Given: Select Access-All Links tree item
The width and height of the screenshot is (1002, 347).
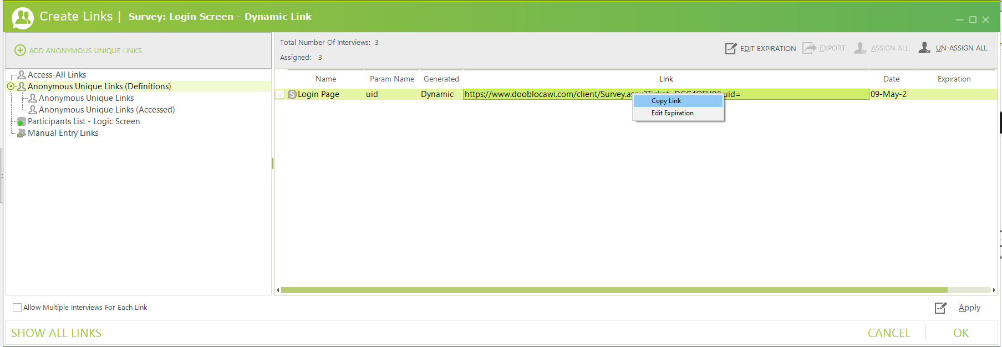Looking at the screenshot, I should (57, 75).
